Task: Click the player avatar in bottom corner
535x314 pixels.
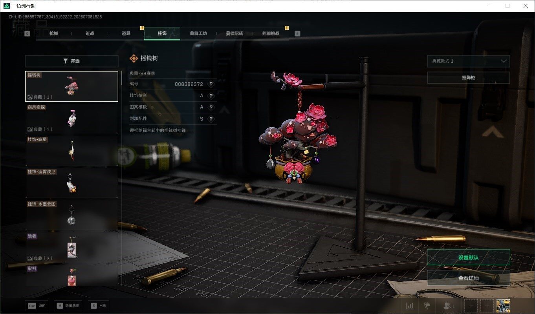Action: [x=503, y=306]
